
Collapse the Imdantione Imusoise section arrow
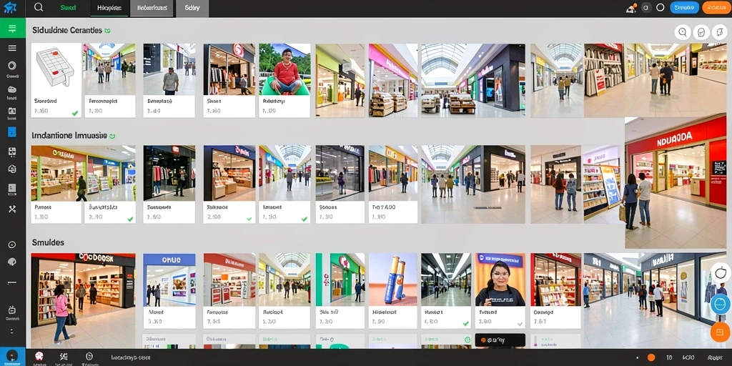tap(112, 137)
